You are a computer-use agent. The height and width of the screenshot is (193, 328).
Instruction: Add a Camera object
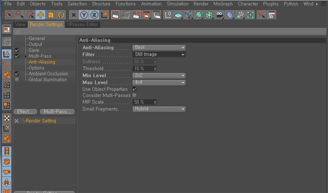click(x=219, y=15)
